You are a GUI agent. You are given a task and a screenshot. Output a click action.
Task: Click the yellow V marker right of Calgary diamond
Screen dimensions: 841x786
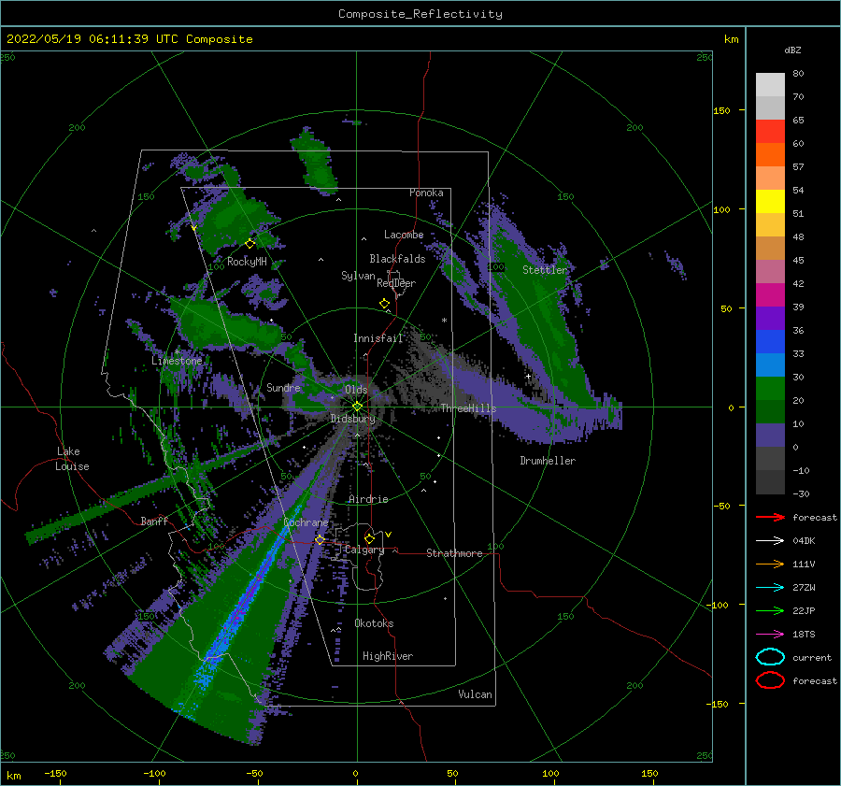pos(388,535)
